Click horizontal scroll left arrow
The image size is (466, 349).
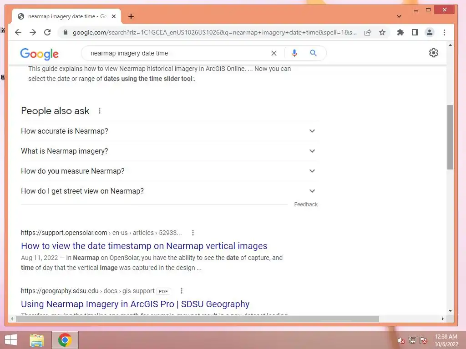tap(12, 319)
